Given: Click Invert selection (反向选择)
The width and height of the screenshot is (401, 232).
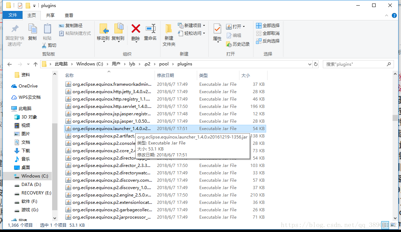Looking at the screenshot, I should (x=268, y=41).
